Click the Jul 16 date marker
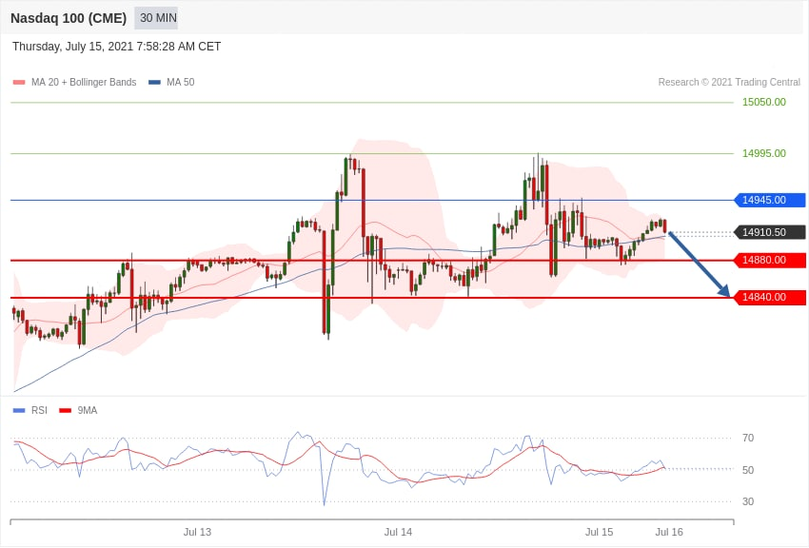Image resolution: width=809 pixels, height=548 pixels. coord(669,532)
